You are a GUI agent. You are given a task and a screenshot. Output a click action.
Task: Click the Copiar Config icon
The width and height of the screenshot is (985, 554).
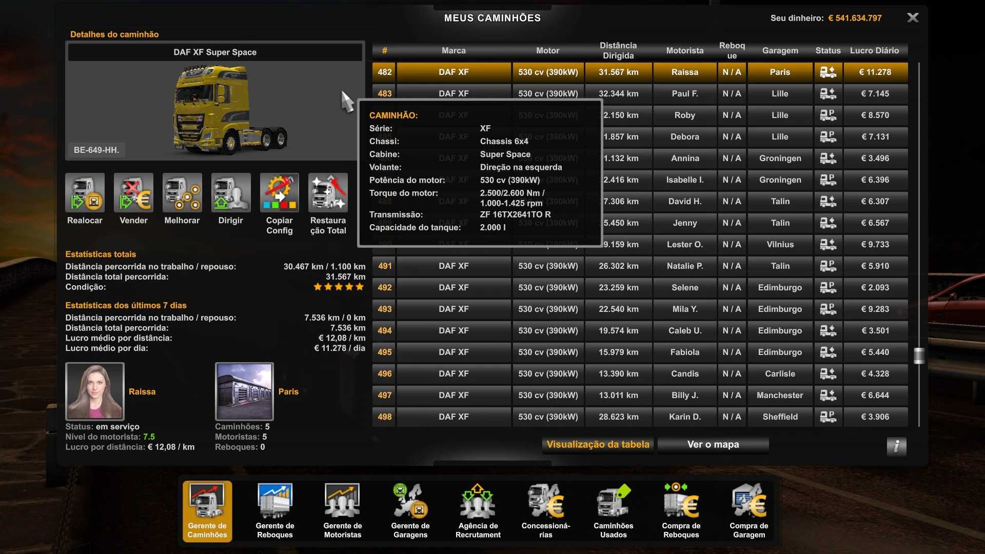[279, 192]
